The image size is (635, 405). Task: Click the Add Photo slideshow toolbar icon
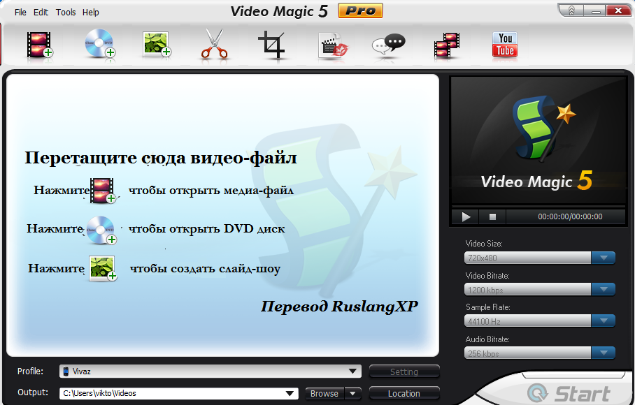pyautogui.click(x=157, y=44)
